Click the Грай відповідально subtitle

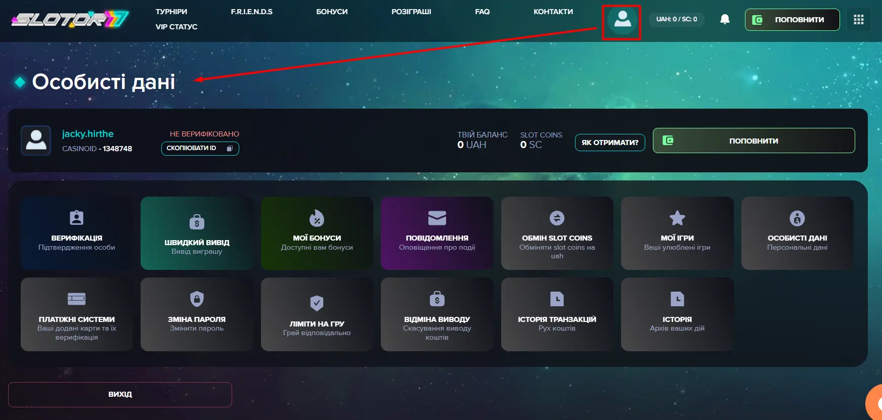click(317, 333)
